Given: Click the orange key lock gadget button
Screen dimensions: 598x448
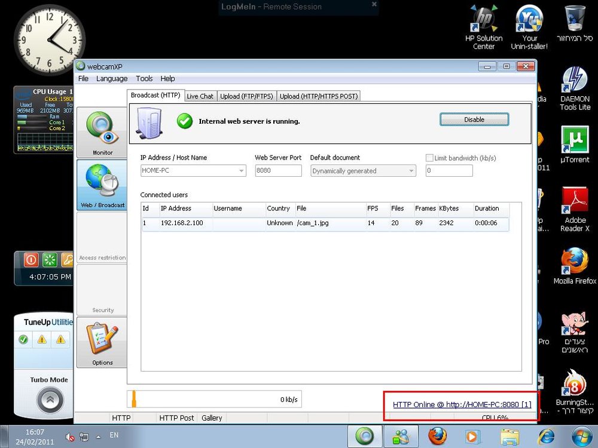Looking at the screenshot, I should coord(67,260).
